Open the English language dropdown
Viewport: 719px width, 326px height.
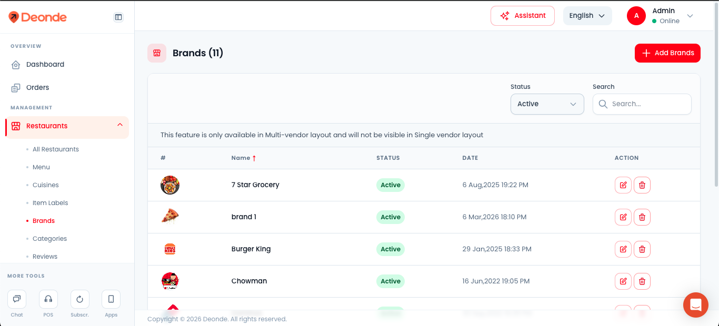pos(587,16)
